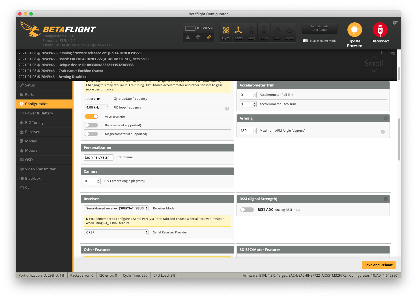
Task: Open the options gear icon
Action: [x=395, y=22]
